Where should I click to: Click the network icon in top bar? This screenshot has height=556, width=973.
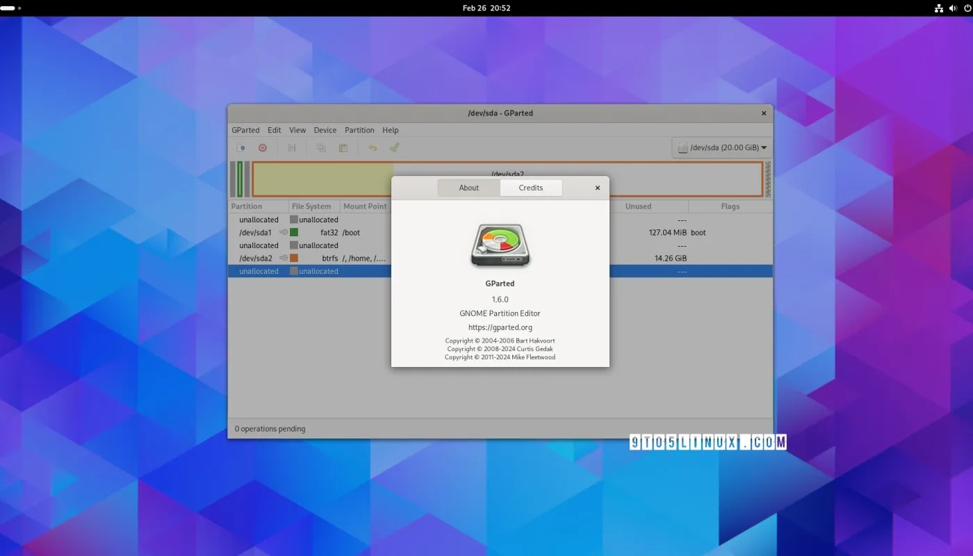[x=939, y=8]
